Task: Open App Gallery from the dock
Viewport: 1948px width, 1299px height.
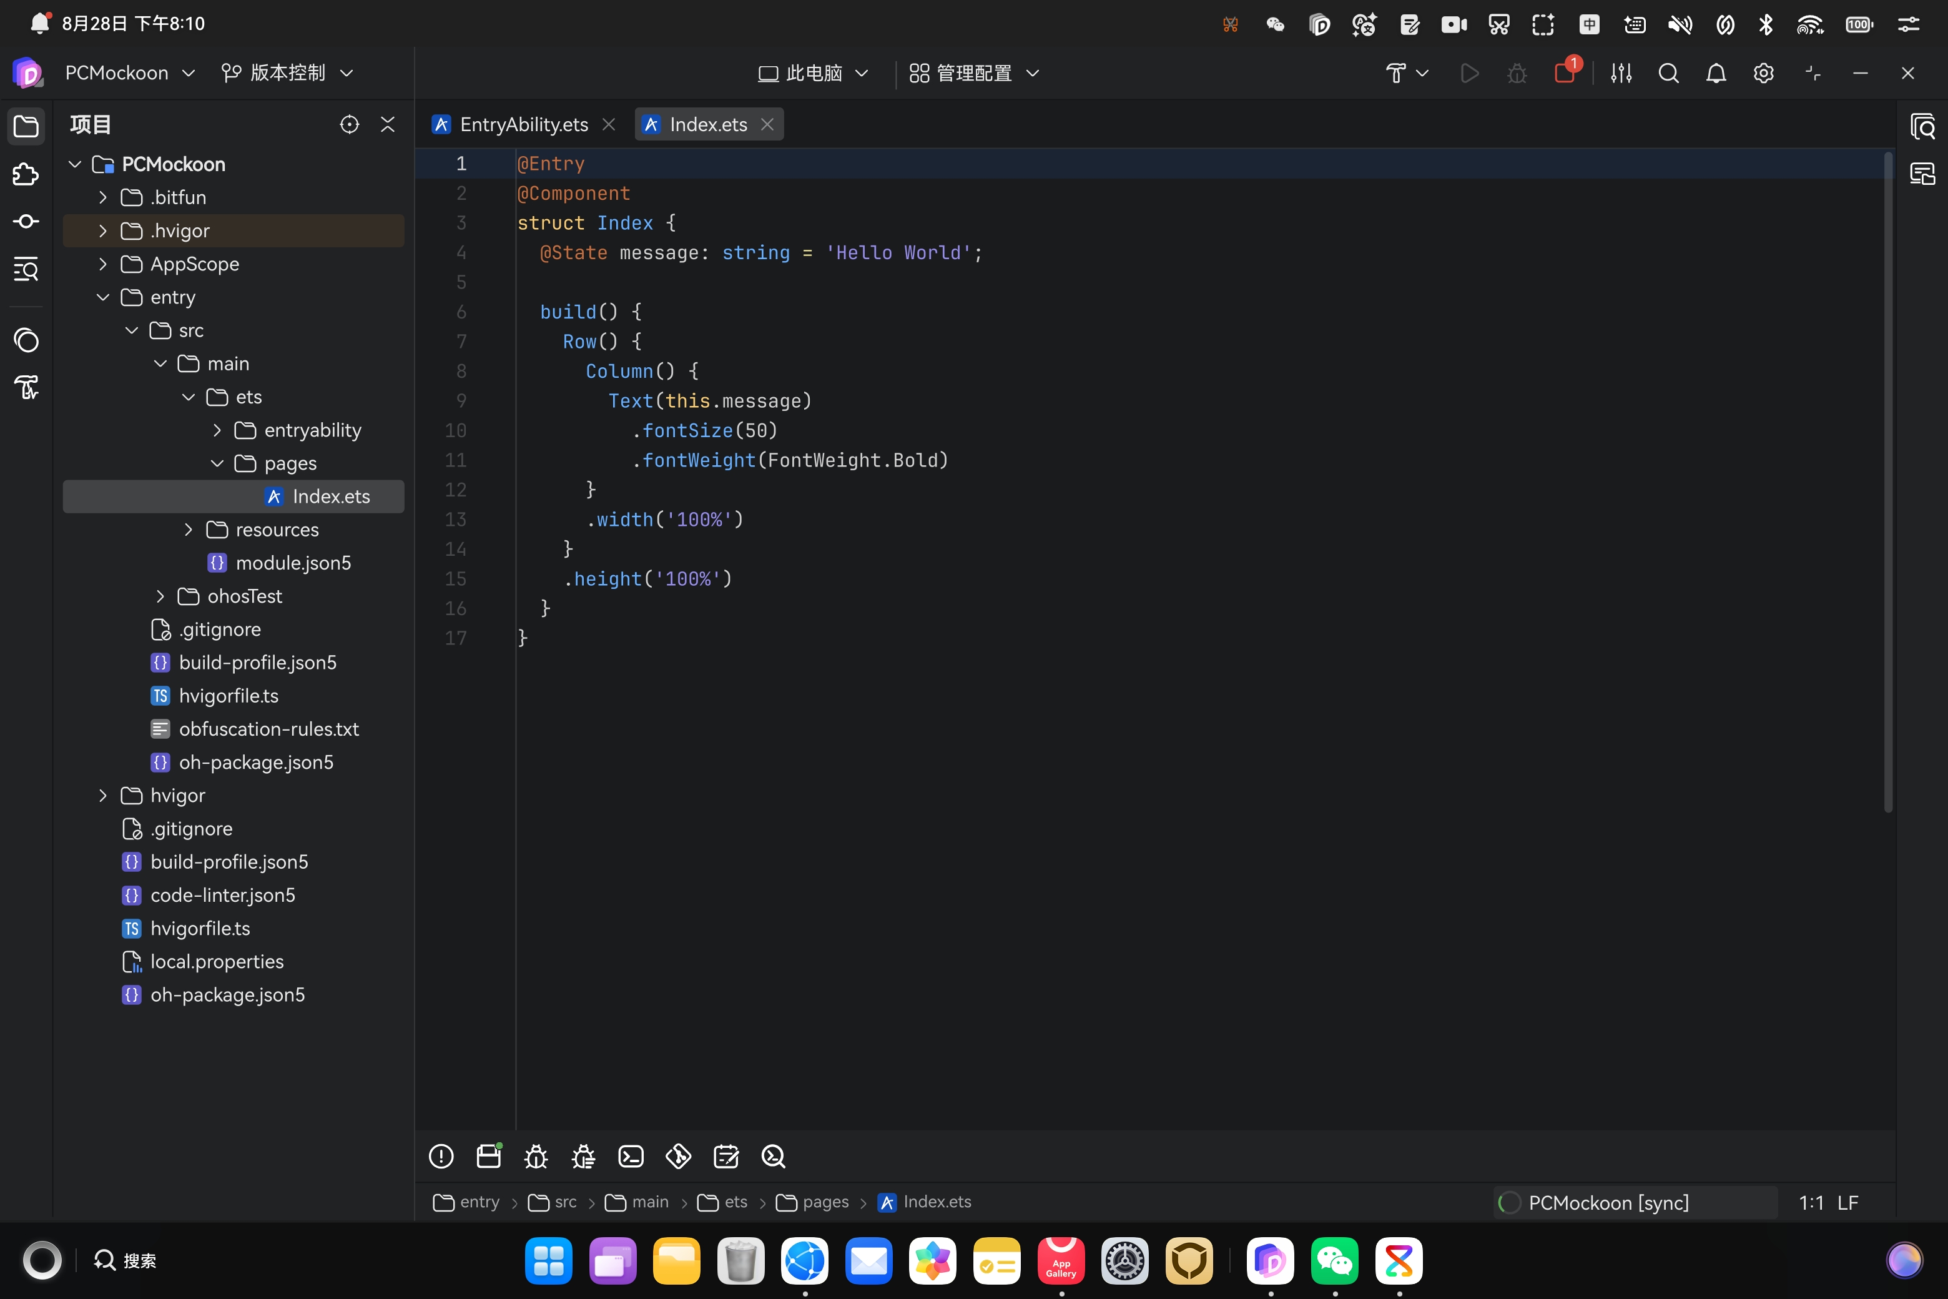Action: click(x=1061, y=1260)
